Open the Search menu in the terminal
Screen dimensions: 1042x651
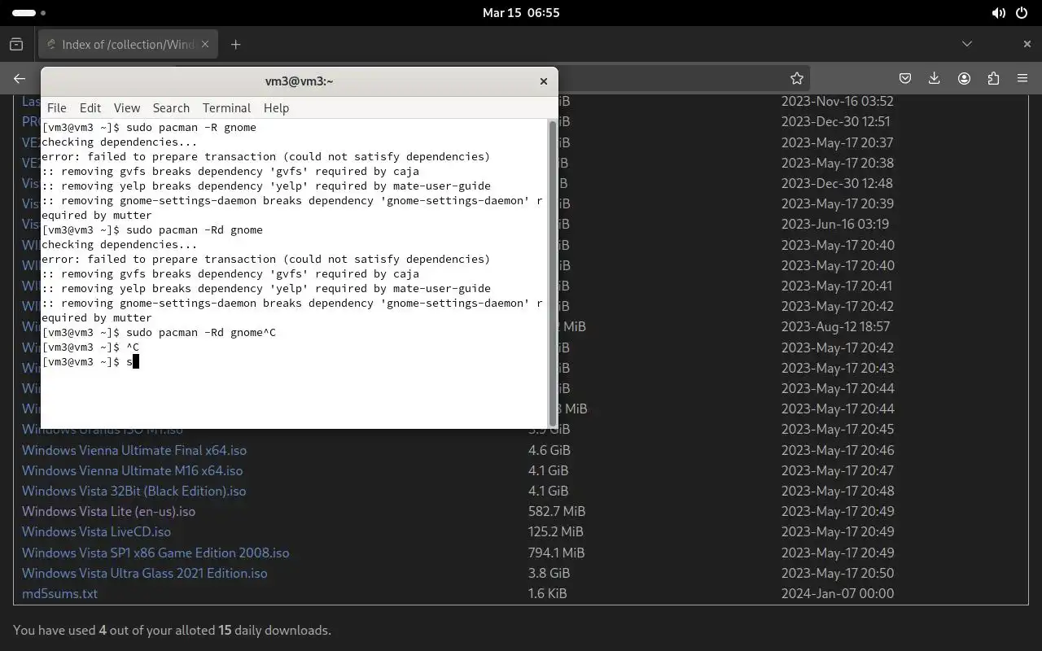tap(171, 107)
